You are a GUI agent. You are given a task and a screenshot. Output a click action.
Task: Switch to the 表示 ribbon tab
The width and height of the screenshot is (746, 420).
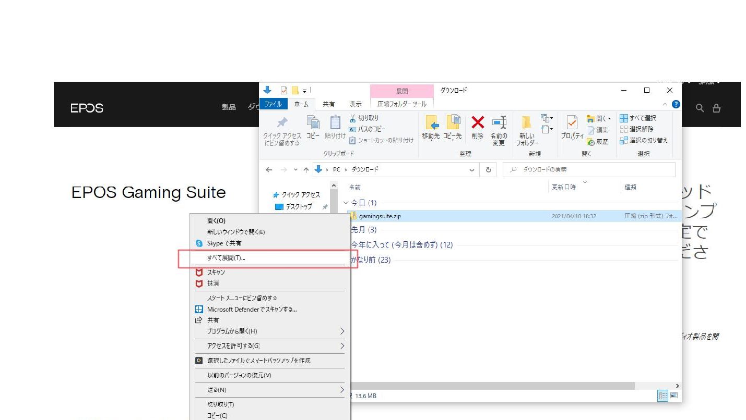[x=356, y=104]
